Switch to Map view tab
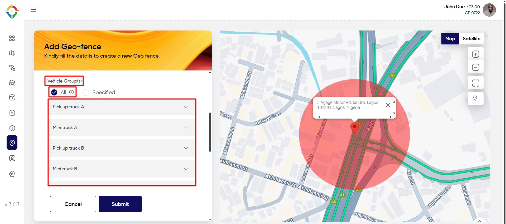This screenshot has height=224, width=506. (x=450, y=39)
